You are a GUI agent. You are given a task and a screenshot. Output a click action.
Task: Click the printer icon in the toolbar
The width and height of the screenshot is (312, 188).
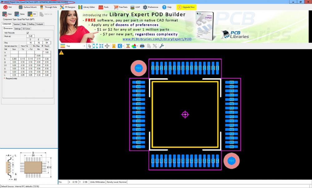coord(142,46)
